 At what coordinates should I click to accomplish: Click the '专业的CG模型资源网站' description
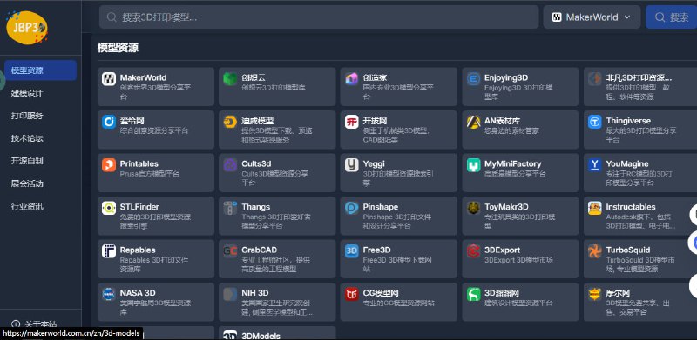click(399, 303)
